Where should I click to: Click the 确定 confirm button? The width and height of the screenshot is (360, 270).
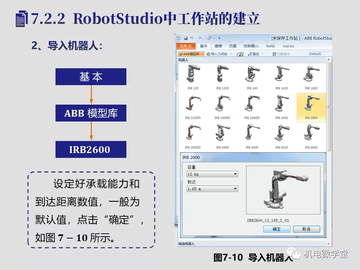pyautogui.click(x=277, y=229)
